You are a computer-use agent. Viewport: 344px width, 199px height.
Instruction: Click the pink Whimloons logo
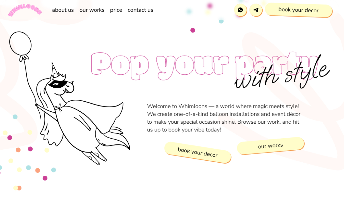click(x=25, y=10)
